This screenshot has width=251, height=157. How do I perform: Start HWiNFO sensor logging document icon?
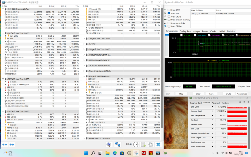[x=143, y=144]
